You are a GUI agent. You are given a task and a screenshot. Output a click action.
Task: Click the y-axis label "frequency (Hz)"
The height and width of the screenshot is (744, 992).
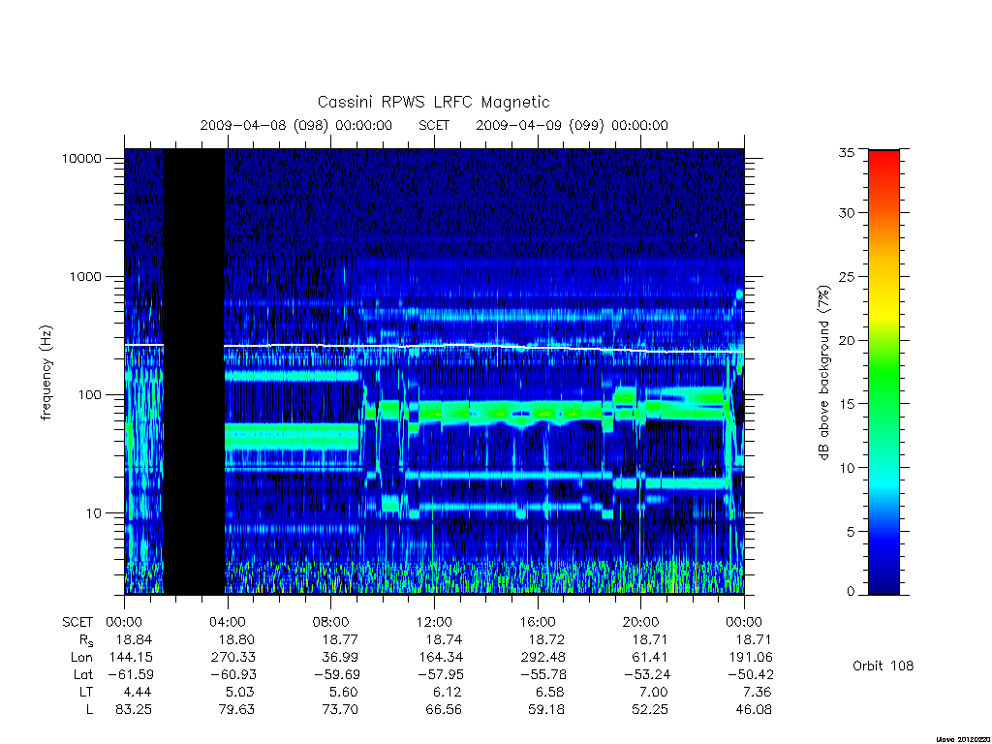[46, 373]
